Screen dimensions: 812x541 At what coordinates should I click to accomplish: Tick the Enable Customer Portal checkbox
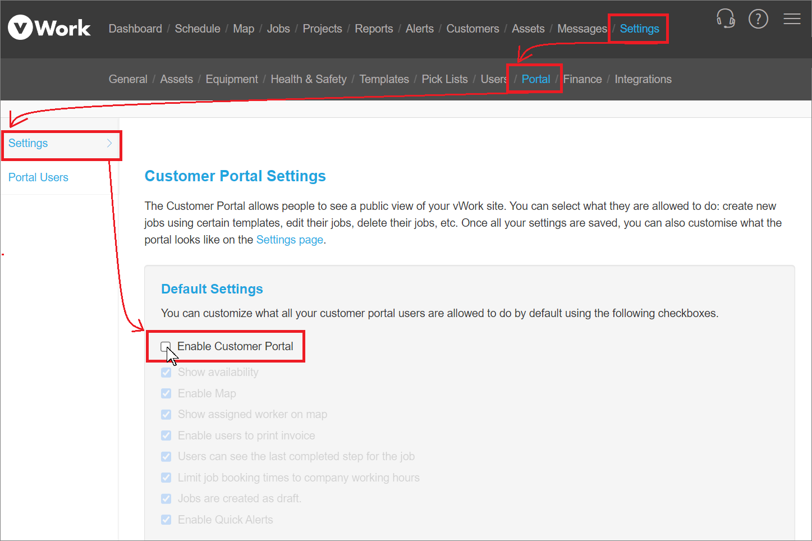point(166,346)
